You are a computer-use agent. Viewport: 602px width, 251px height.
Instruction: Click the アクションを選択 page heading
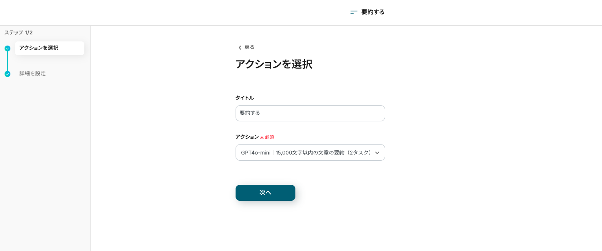[273, 64]
